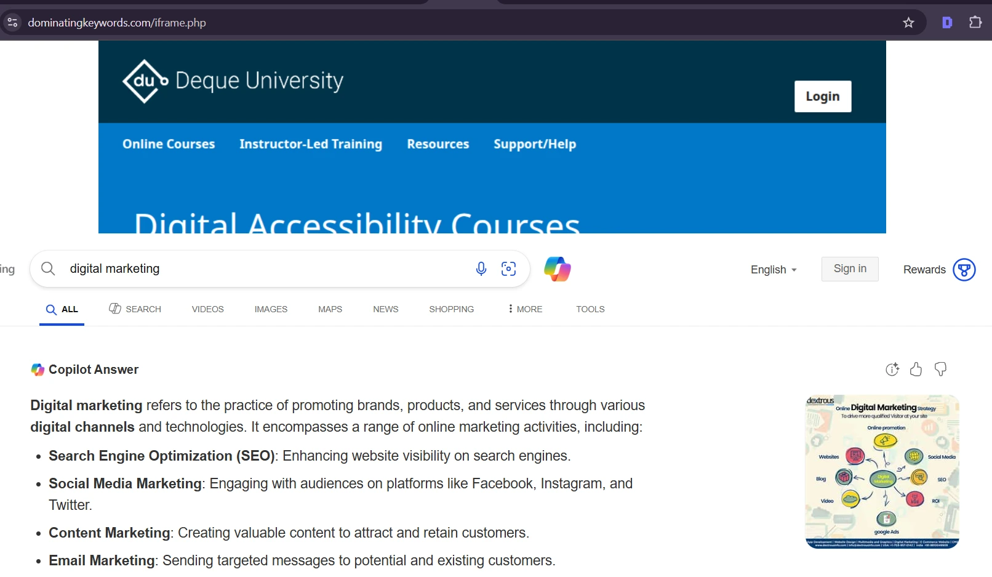Switch to the IMAGES tab

click(271, 309)
